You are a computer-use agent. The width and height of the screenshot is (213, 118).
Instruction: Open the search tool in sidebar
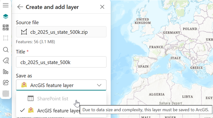point(6,50)
